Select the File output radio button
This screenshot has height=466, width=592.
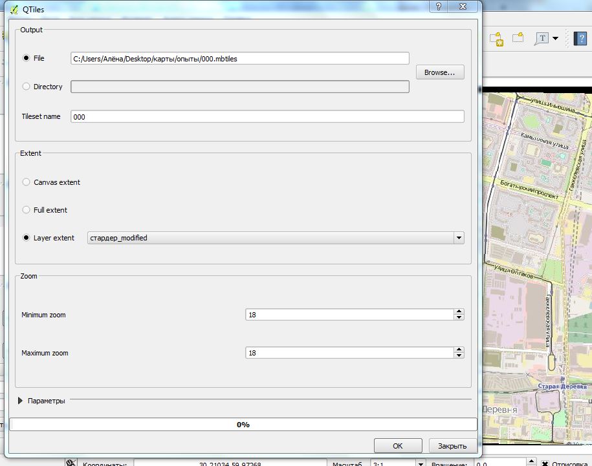[26, 58]
